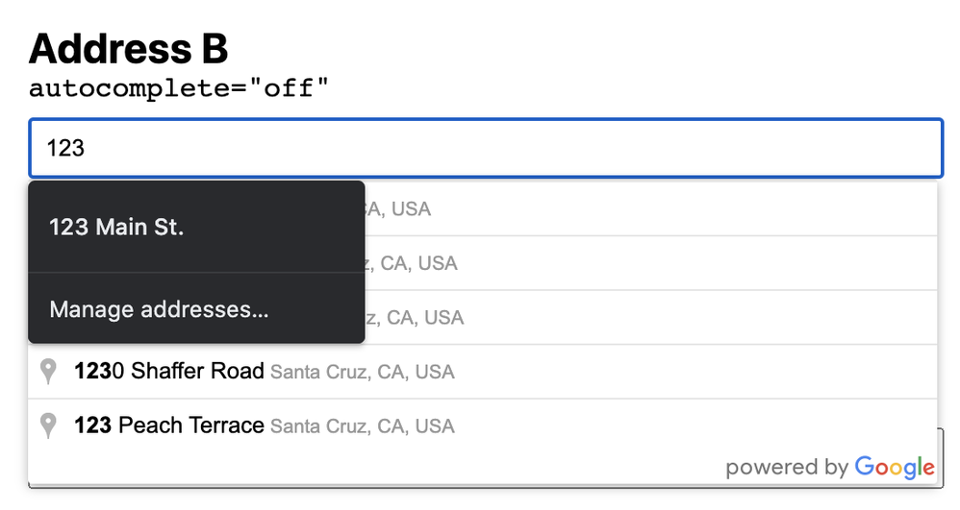Pick the first partly hidden Places suggestion row
Image resolution: width=960 pixels, height=510 pixels.
649,208
